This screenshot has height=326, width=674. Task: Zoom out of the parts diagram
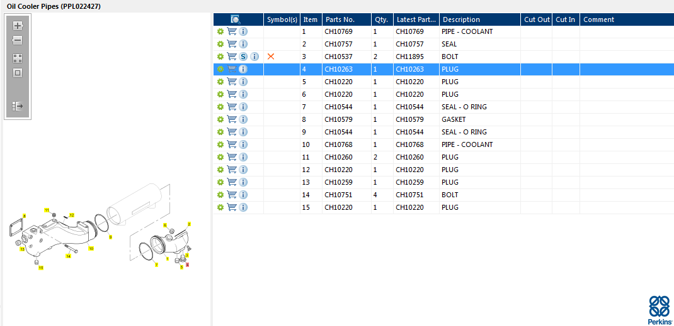[18, 41]
